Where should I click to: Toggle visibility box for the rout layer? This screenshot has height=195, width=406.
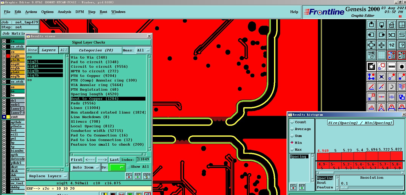point(4,117)
